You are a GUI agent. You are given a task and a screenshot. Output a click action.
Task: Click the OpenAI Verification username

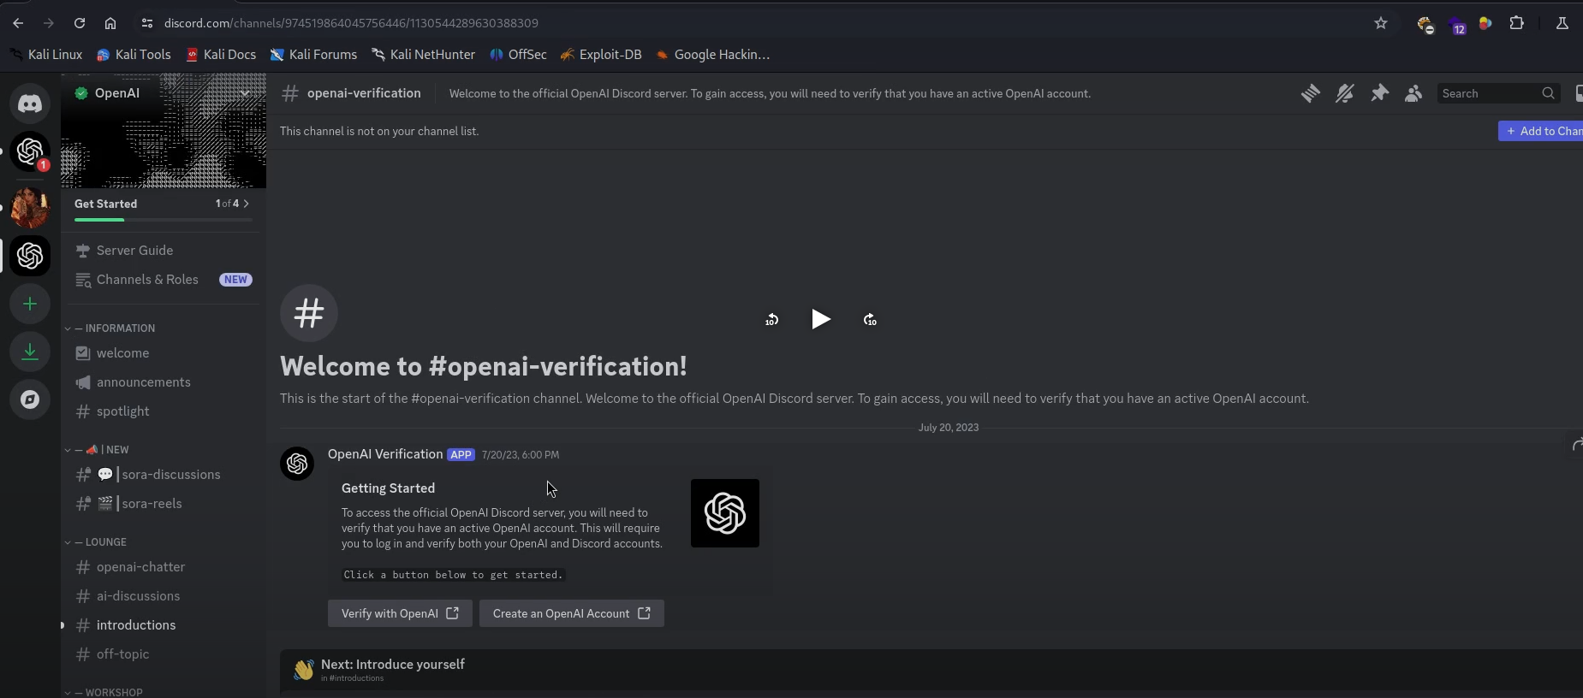385,454
